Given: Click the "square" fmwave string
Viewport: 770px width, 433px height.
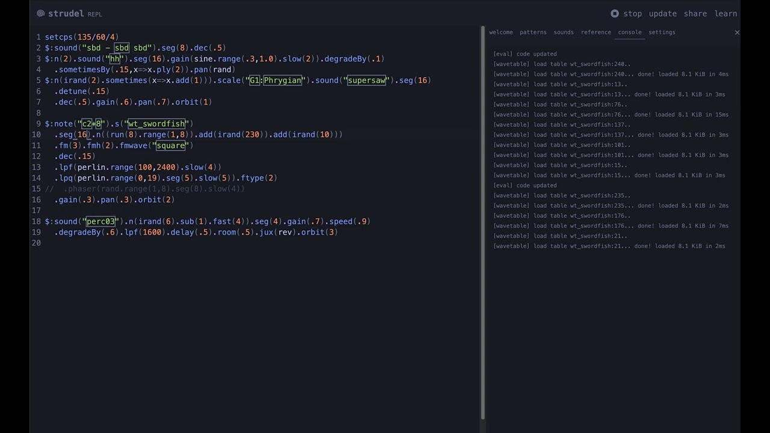Looking at the screenshot, I should (171, 146).
